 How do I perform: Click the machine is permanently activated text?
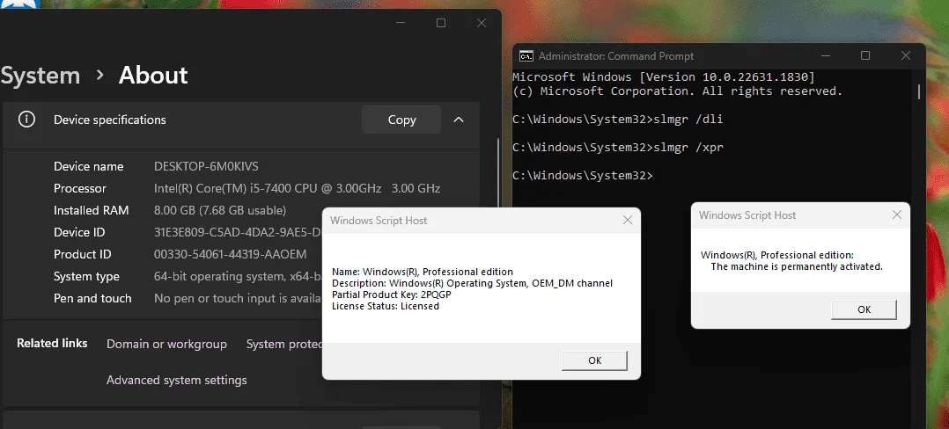797,266
